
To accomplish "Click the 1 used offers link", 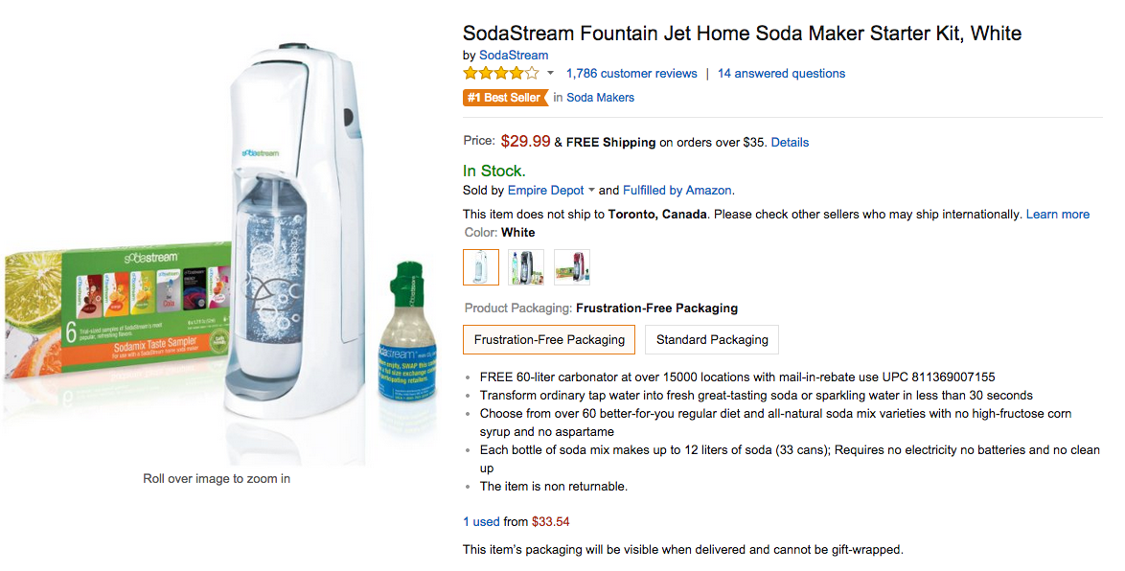I will (x=480, y=521).
